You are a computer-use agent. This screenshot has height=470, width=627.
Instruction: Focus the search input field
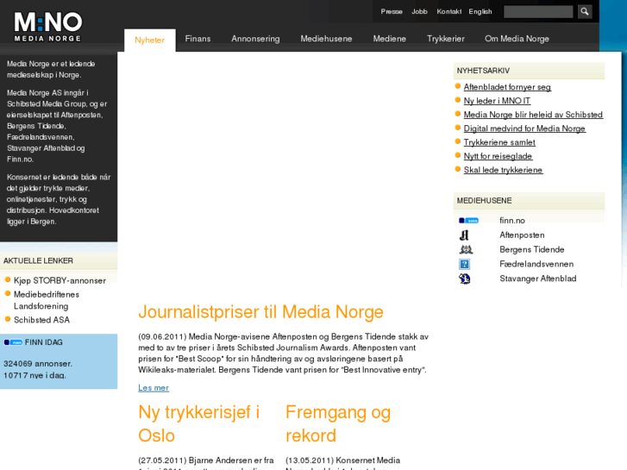click(538, 11)
